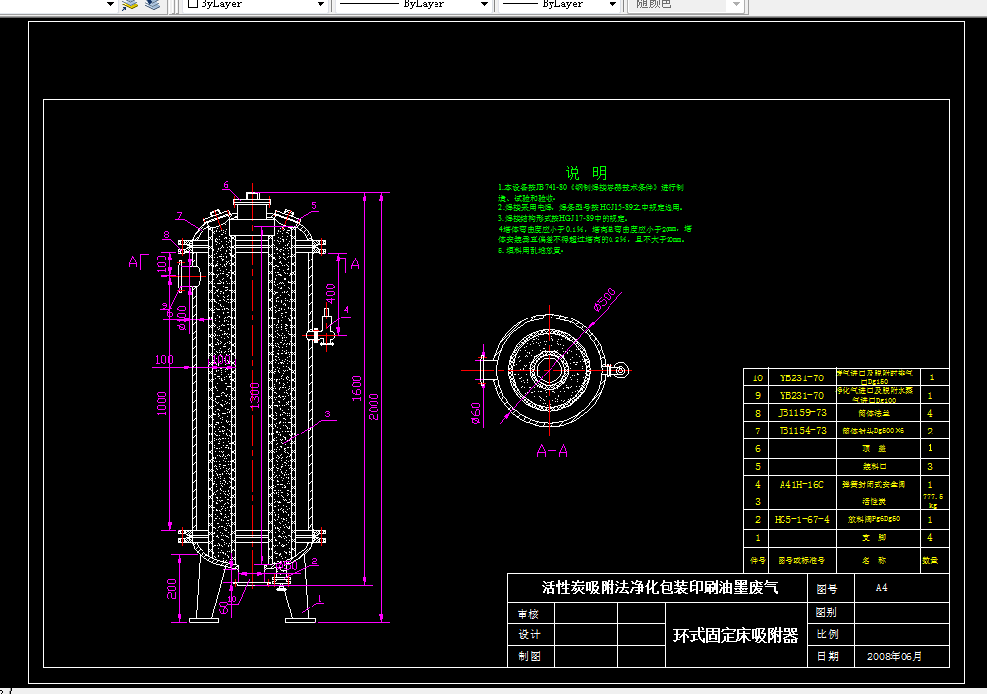Click the A-A section view label
Image resolution: width=987 pixels, height=694 pixels.
pos(552,451)
